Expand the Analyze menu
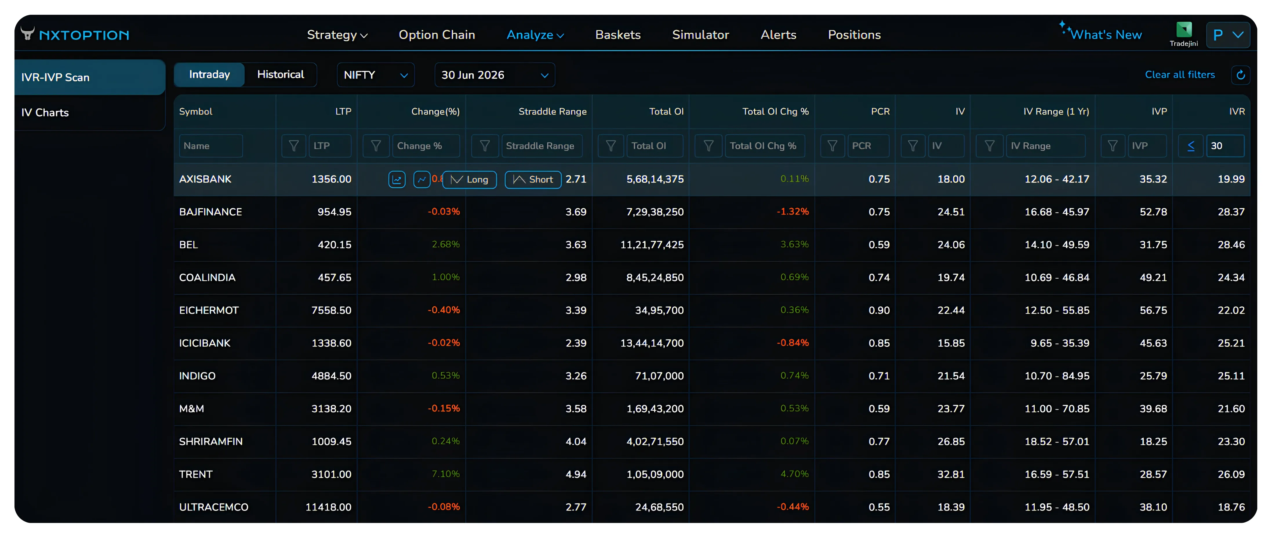The image size is (1279, 541). [x=535, y=35]
